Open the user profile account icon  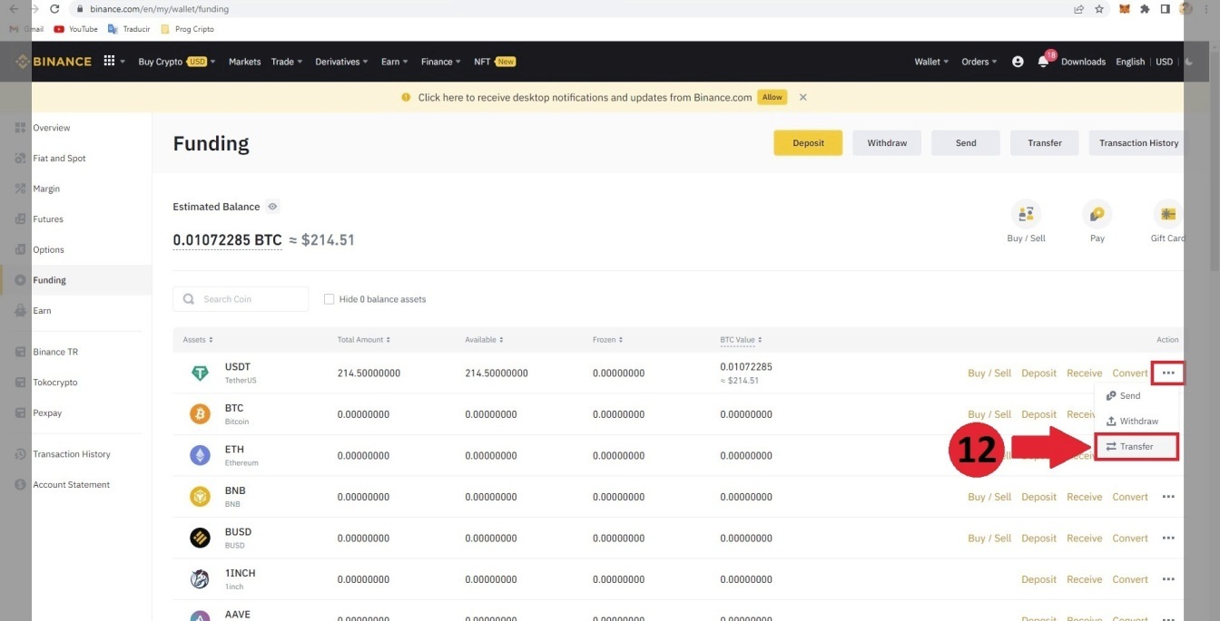tap(1018, 62)
